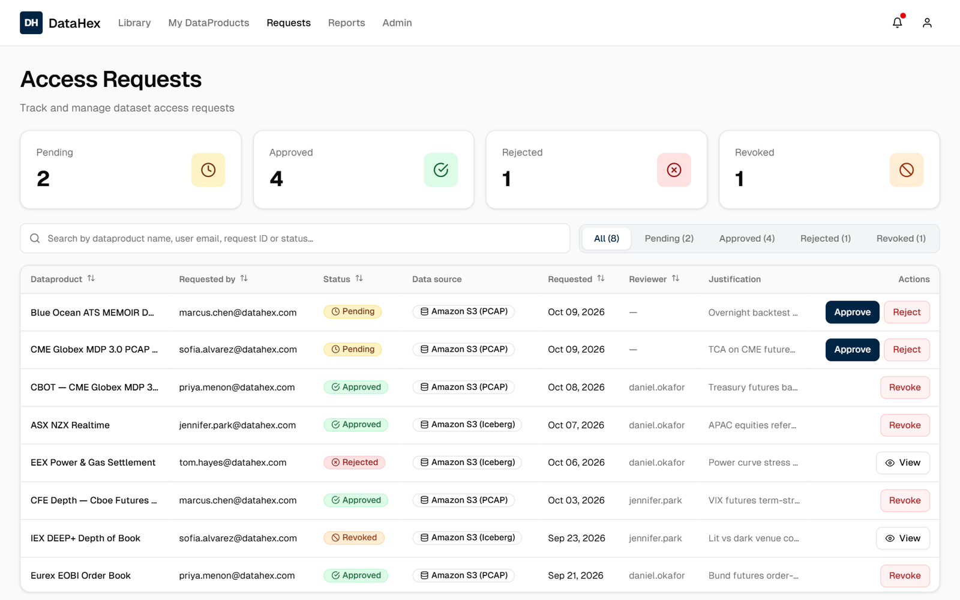Click database icon in Blue Ocean ATS row

pos(424,311)
